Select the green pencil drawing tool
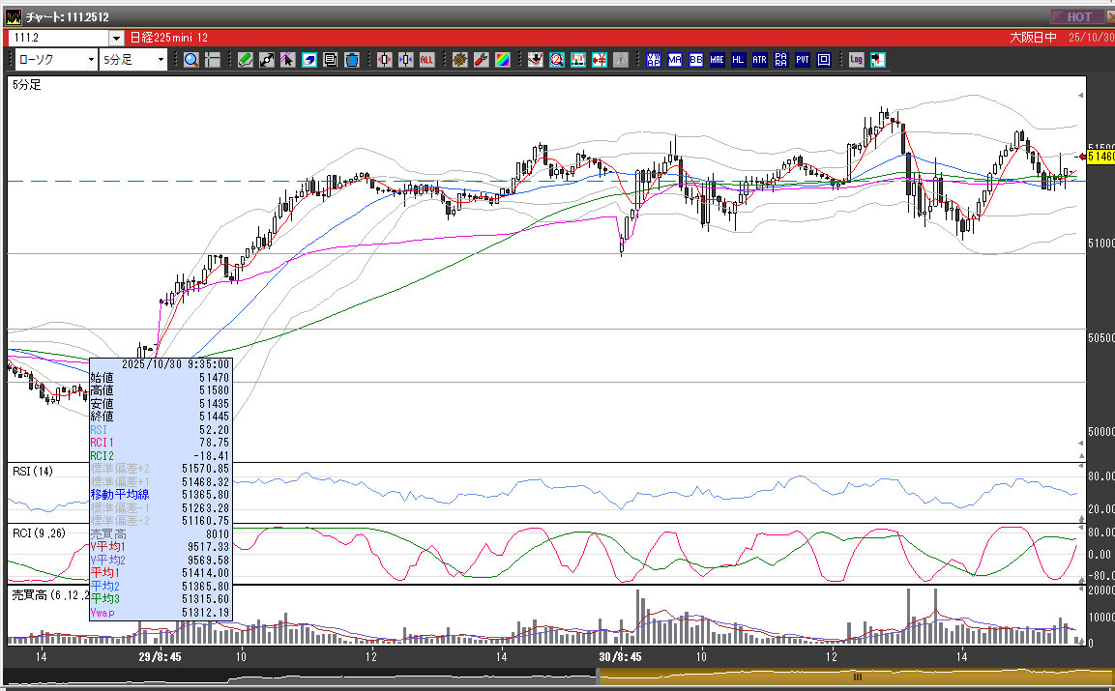Screen dimensions: 1115x691 point(245,60)
